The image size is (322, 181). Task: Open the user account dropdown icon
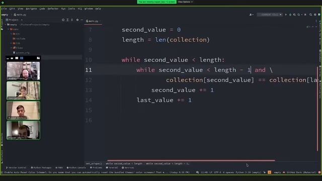click(x=252, y=15)
